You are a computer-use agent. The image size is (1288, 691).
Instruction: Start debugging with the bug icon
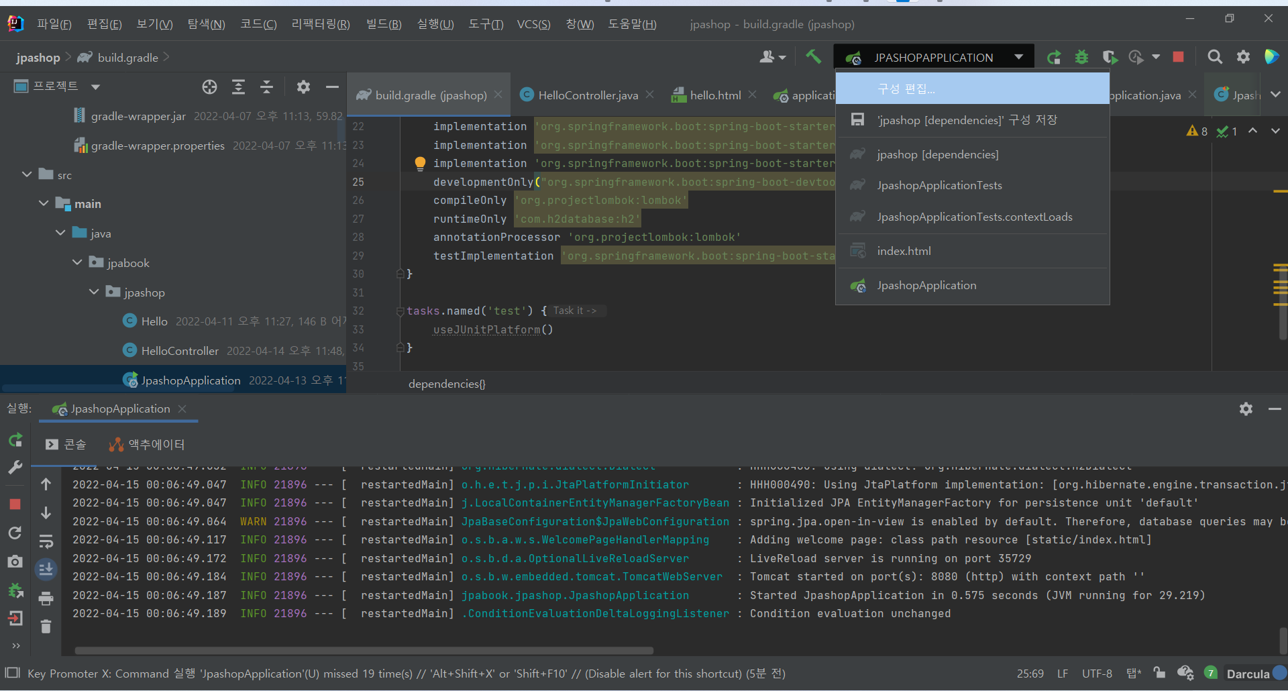coord(1081,57)
